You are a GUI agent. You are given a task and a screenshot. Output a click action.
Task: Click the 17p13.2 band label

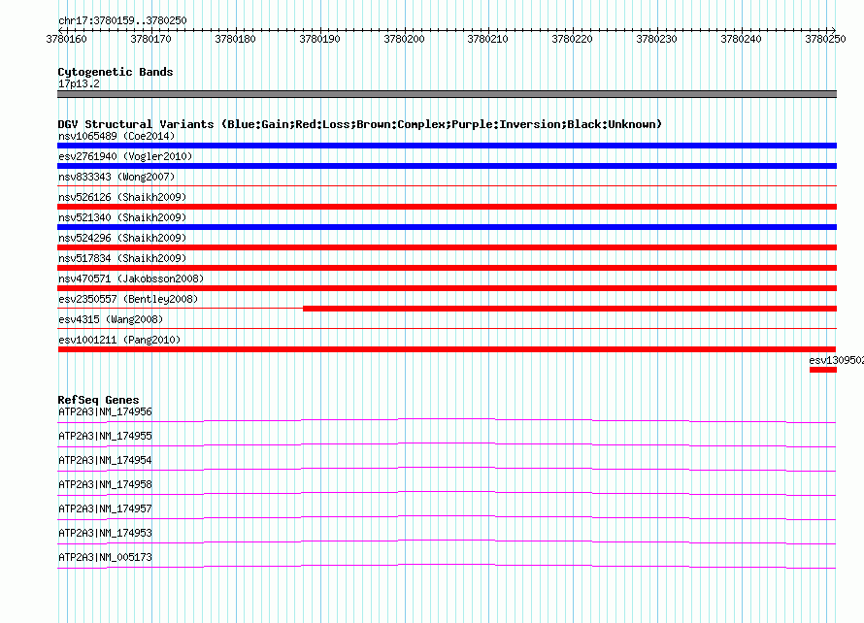[x=79, y=83]
